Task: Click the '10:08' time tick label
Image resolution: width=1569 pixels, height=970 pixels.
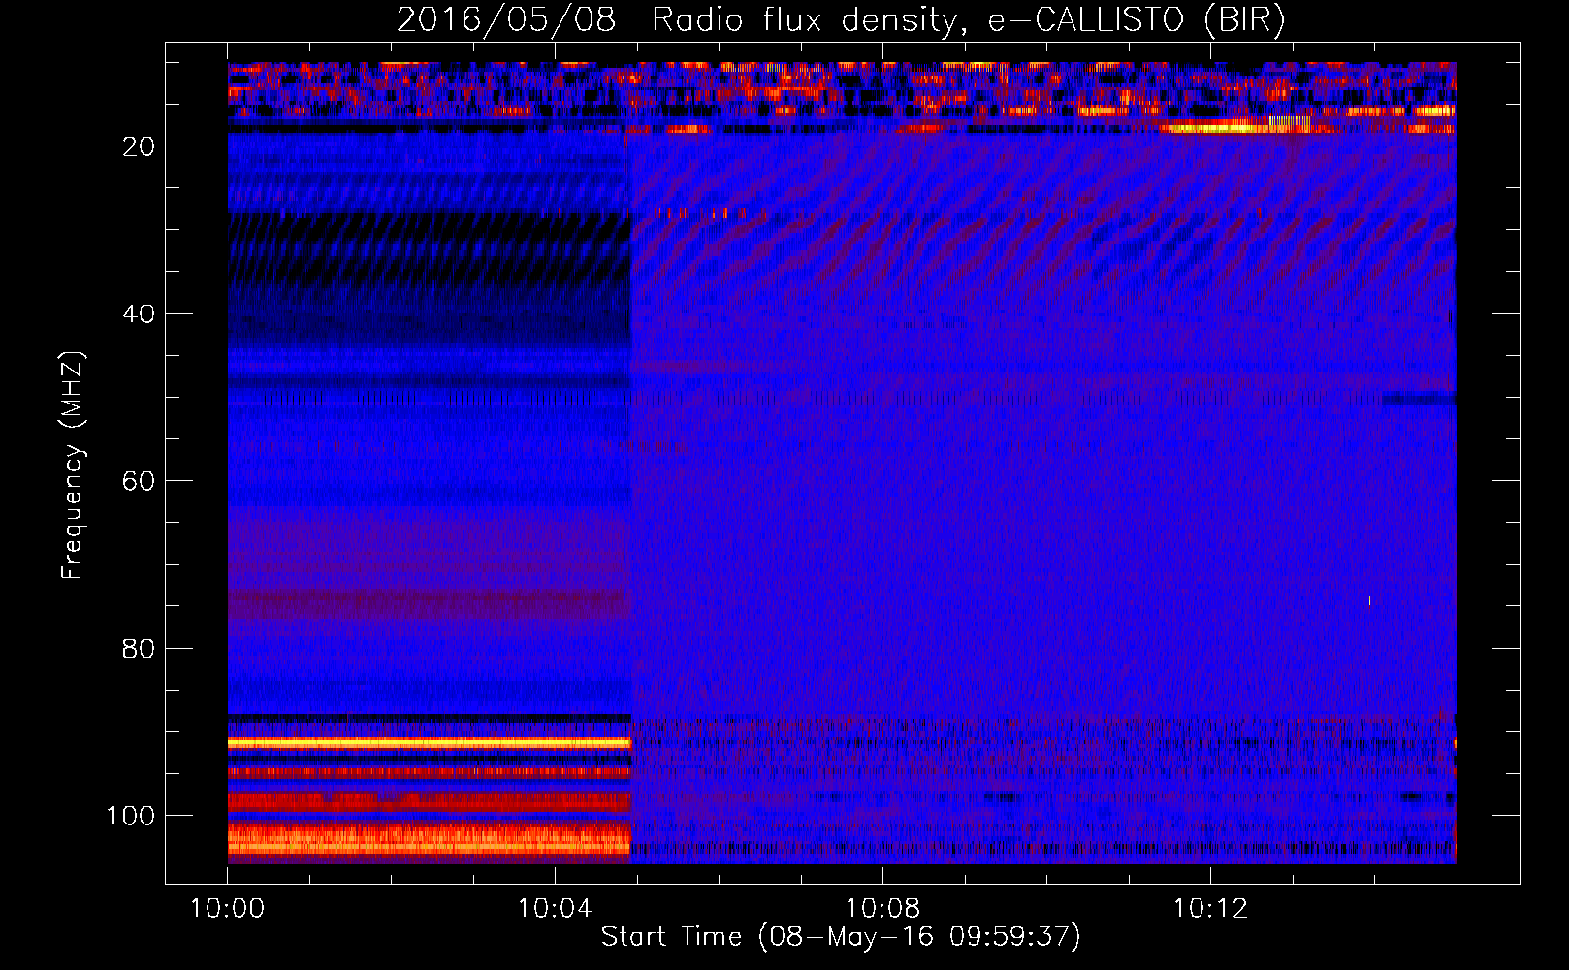Action: pyautogui.click(x=882, y=909)
